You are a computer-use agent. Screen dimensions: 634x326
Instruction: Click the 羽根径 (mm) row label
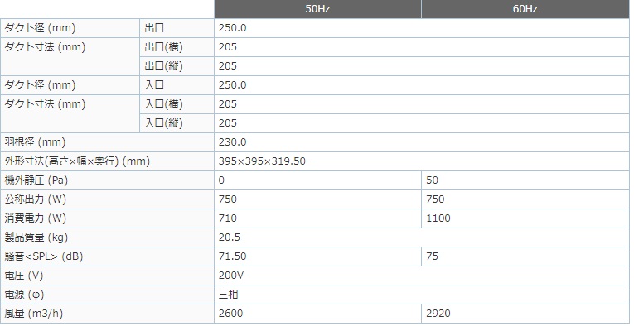point(35,142)
